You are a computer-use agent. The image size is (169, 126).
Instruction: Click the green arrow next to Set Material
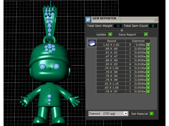coord(152,114)
